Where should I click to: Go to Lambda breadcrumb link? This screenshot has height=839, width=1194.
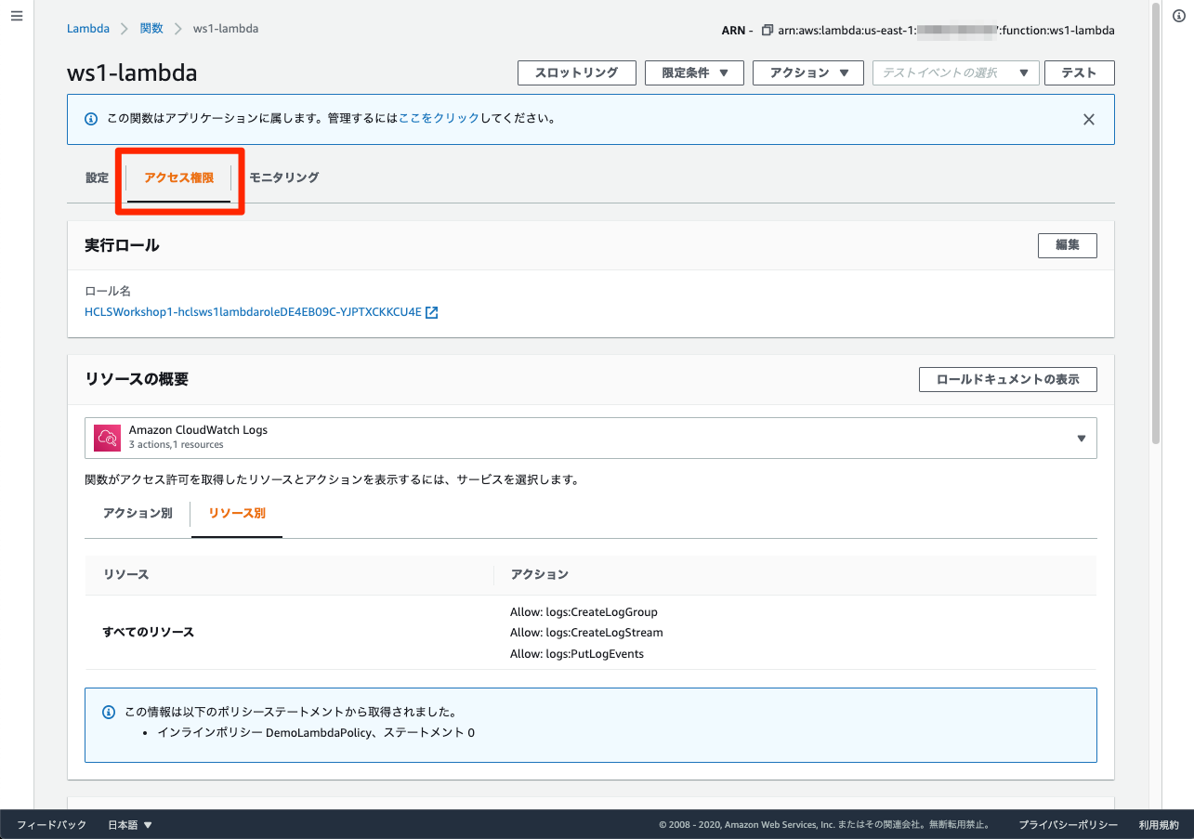pyautogui.click(x=88, y=29)
